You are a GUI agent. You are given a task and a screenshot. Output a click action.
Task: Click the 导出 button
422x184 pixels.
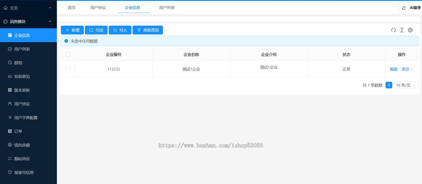(96, 30)
